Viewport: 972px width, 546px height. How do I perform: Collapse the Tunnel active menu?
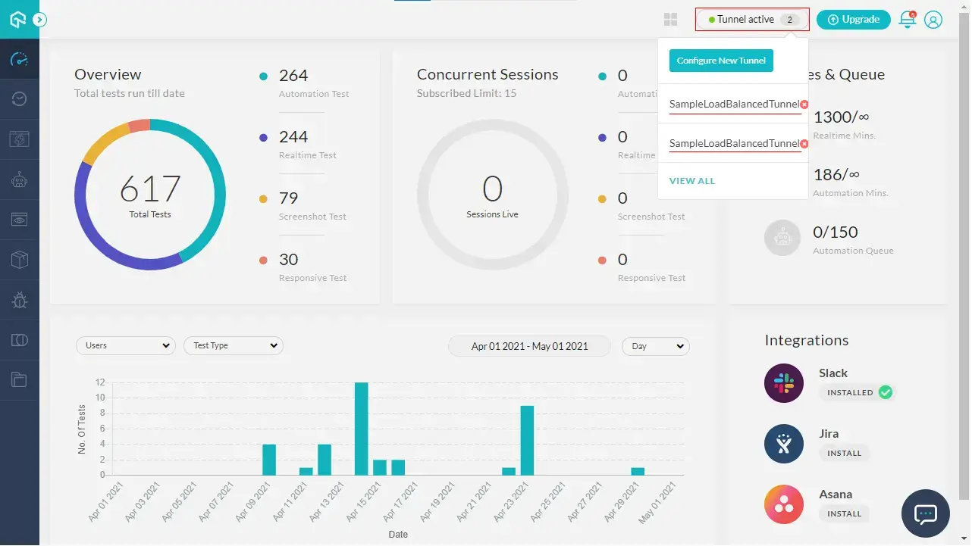tap(752, 20)
